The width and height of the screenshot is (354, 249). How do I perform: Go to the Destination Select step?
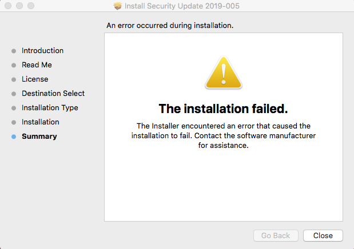pos(53,94)
